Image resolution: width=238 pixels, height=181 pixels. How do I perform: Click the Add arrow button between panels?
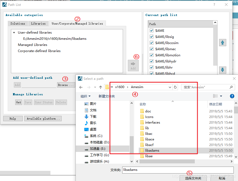(133, 65)
